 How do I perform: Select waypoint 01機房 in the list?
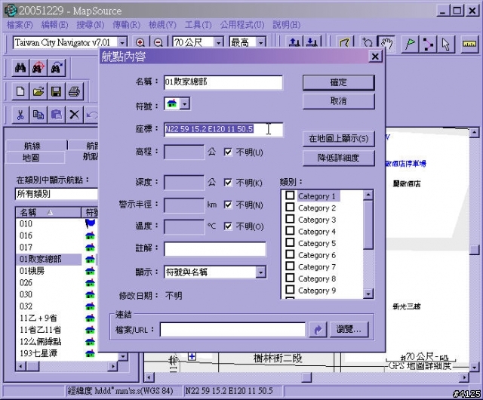click(x=32, y=271)
